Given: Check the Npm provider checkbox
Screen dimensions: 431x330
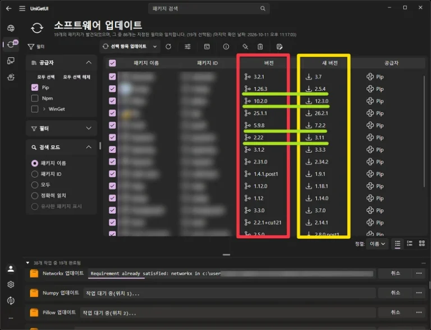Looking at the screenshot, I should pyautogui.click(x=35, y=98).
